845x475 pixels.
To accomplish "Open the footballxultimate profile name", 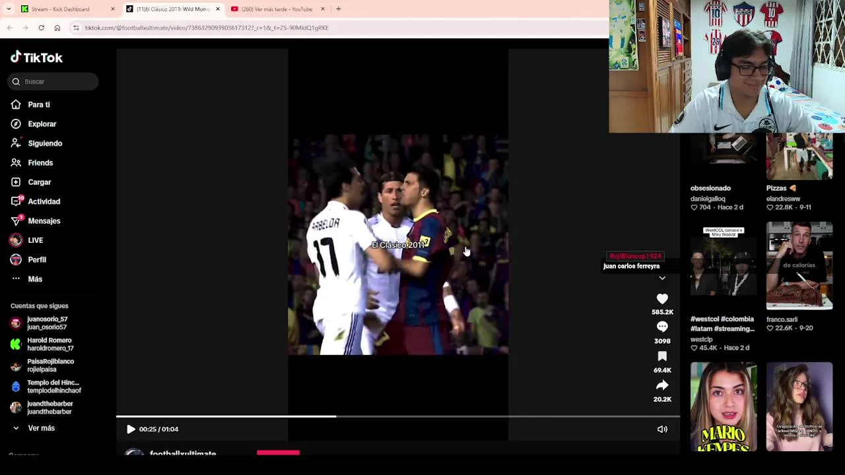I will click(183, 454).
